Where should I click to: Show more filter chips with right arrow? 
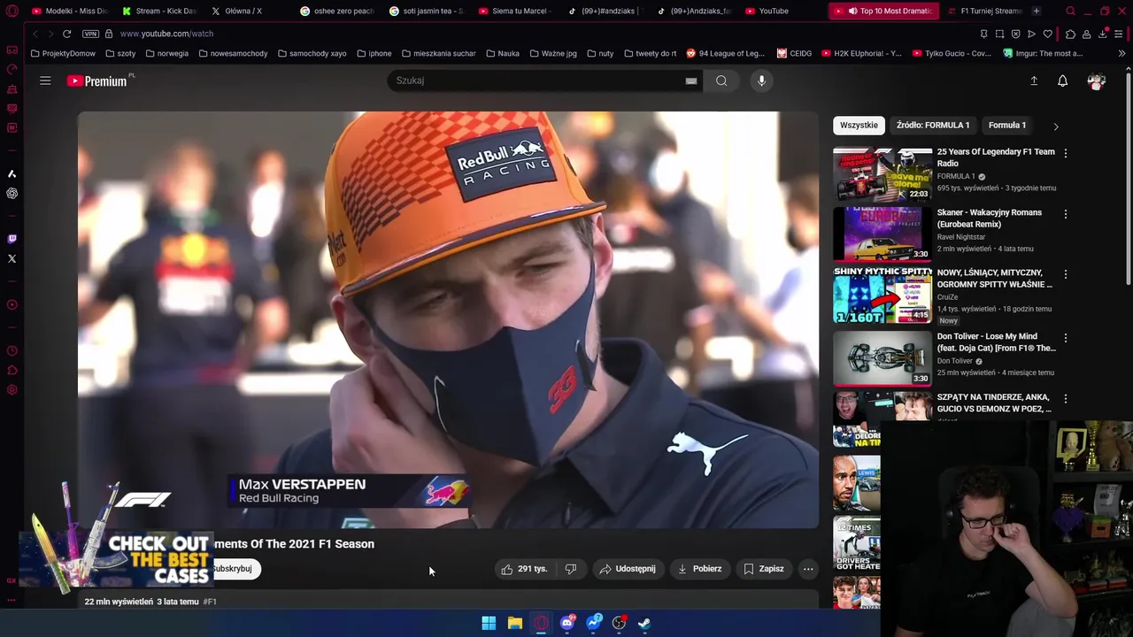(x=1055, y=126)
